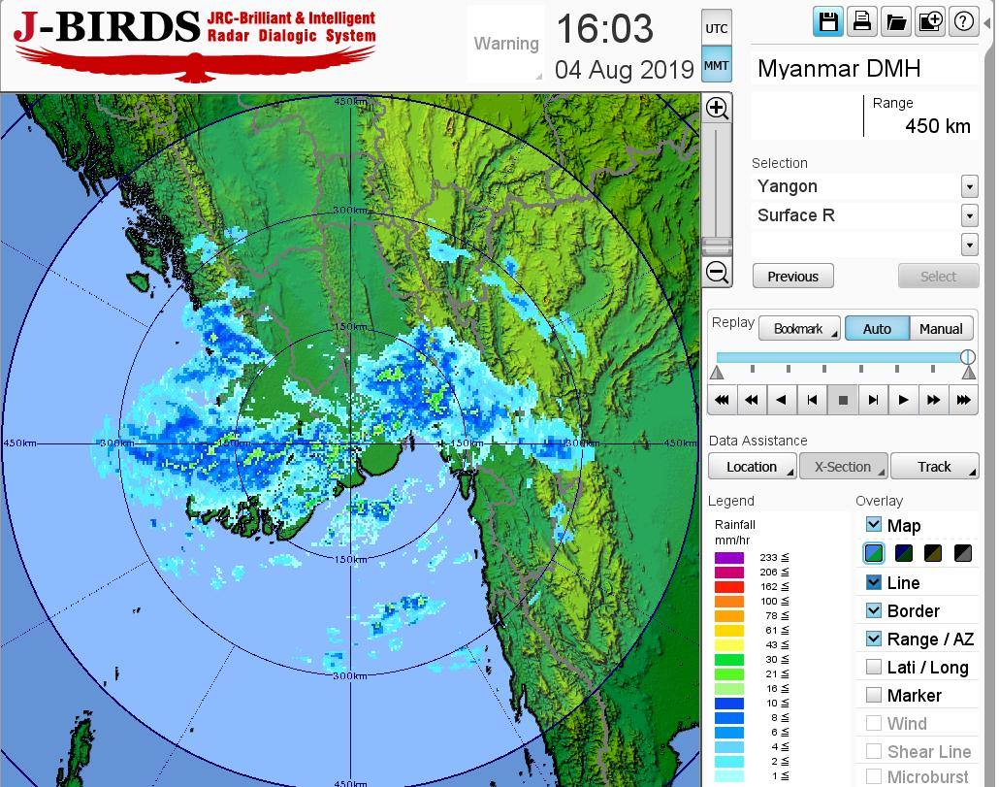Play the radar replay forward
999x787 pixels.
(x=903, y=400)
